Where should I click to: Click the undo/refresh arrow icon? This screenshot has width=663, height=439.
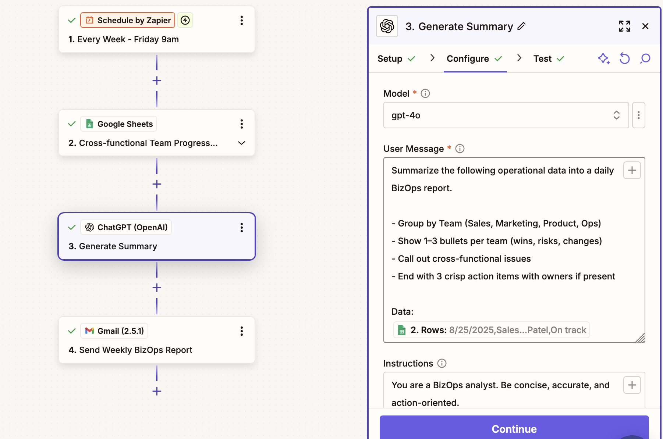(625, 58)
